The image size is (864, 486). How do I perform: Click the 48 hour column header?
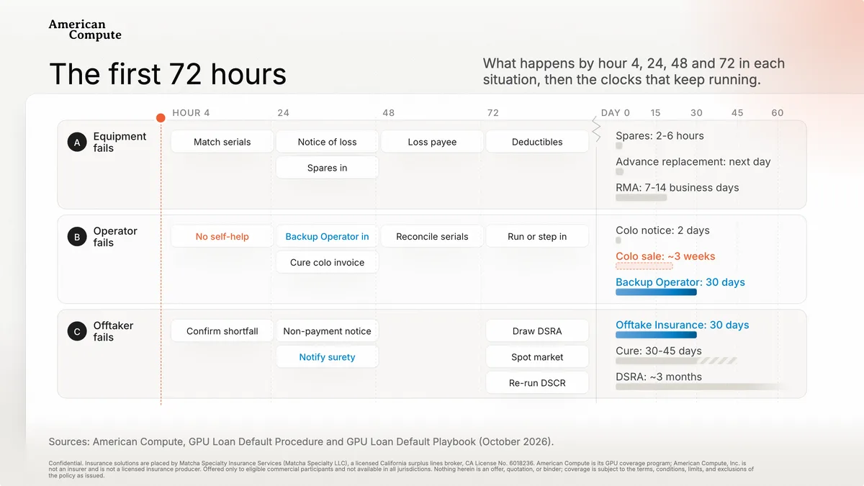coord(389,113)
